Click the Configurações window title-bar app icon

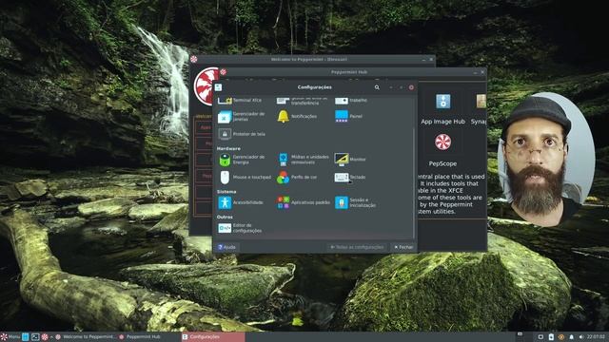pyautogui.click(x=218, y=87)
